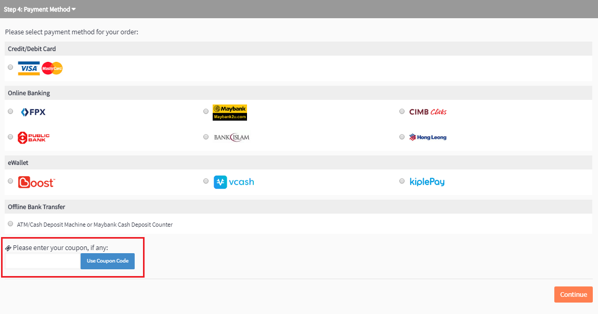Select ATM/Cash Deposit radio button
This screenshot has height=314, width=598.
(x=11, y=224)
